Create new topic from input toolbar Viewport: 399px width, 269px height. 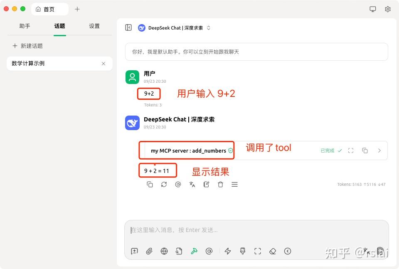(x=134, y=251)
